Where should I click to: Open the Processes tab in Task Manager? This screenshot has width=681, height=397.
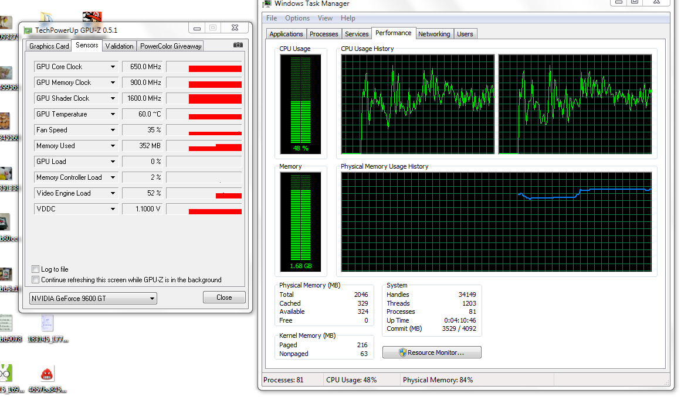pos(324,34)
